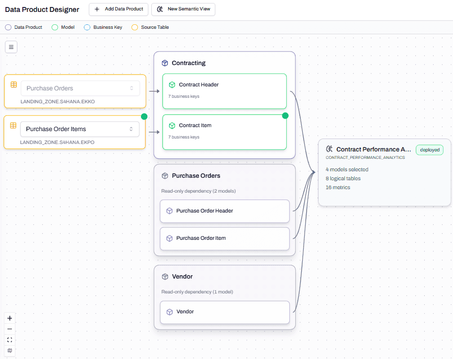The image size is (453, 359).
Task: Click the Purchase Orders group title
Action: pos(196,176)
